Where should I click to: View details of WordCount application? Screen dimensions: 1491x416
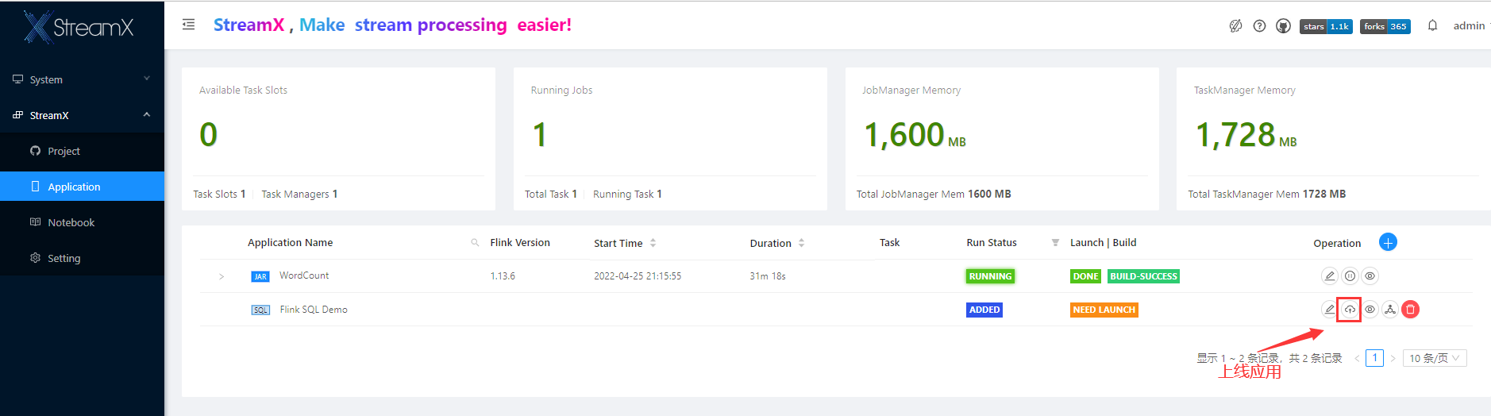coord(1370,276)
